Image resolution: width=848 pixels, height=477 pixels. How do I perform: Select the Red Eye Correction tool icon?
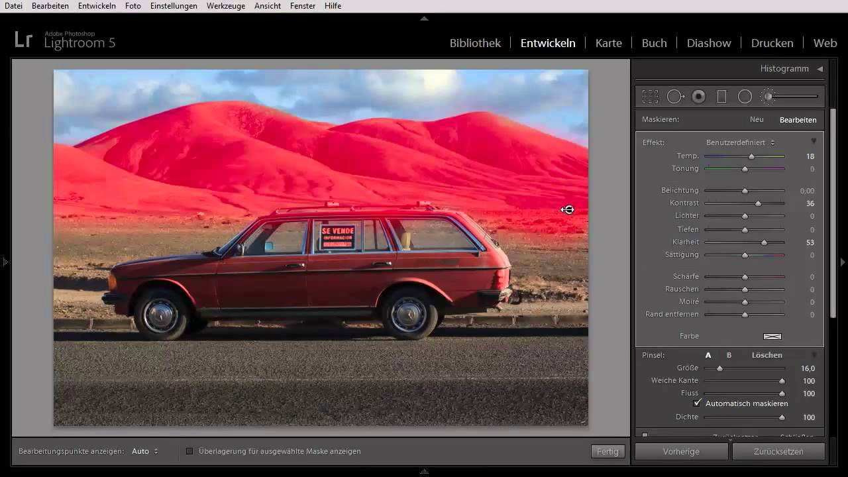698,97
